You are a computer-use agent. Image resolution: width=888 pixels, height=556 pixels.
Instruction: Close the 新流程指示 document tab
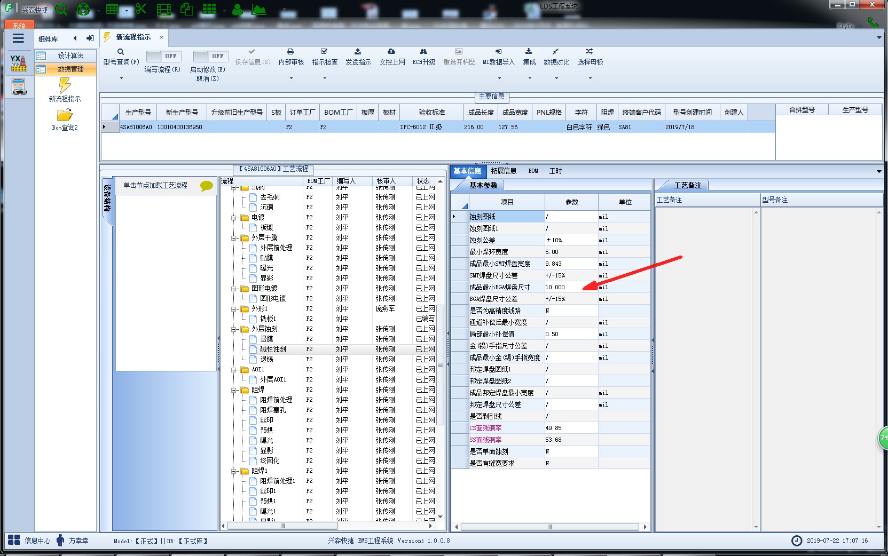coord(161,37)
